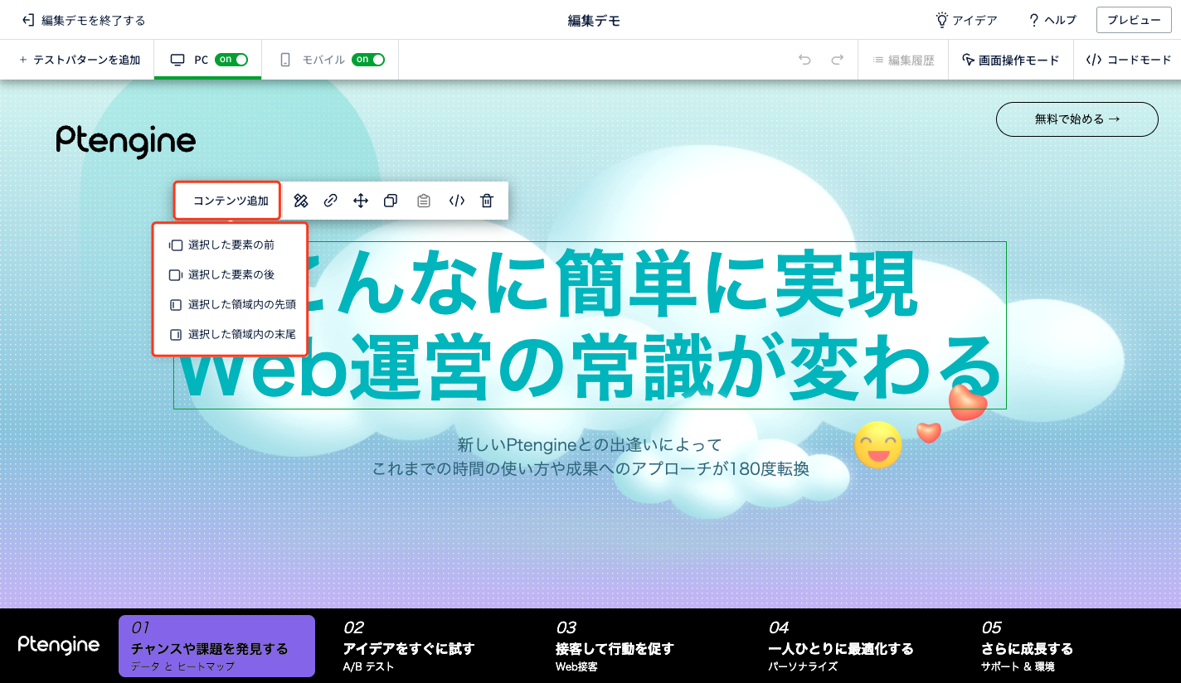Toggle the モバイル on switch
The image size is (1181, 683).
[368, 60]
